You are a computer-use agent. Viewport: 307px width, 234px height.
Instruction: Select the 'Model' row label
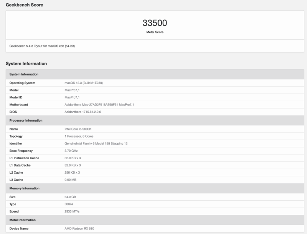coord(14,90)
